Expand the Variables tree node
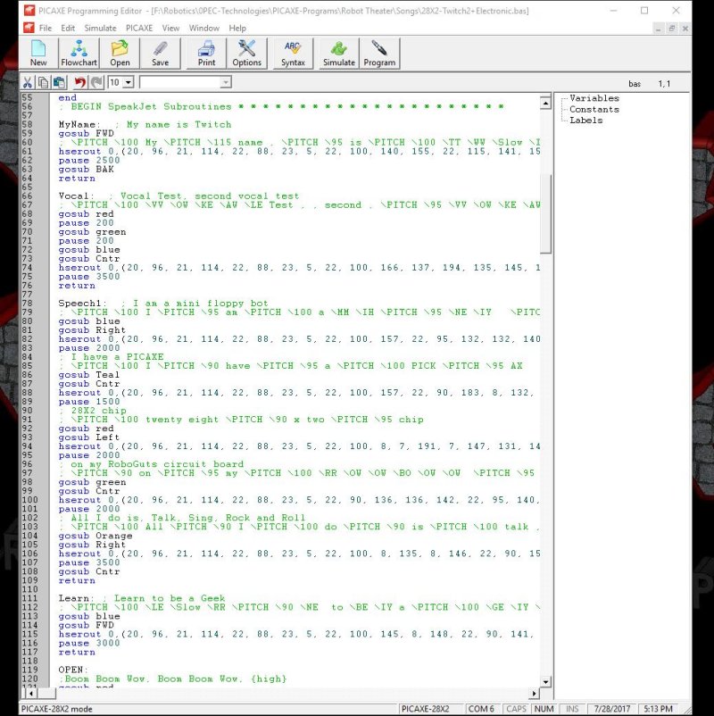The width and height of the screenshot is (714, 716). coord(594,98)
